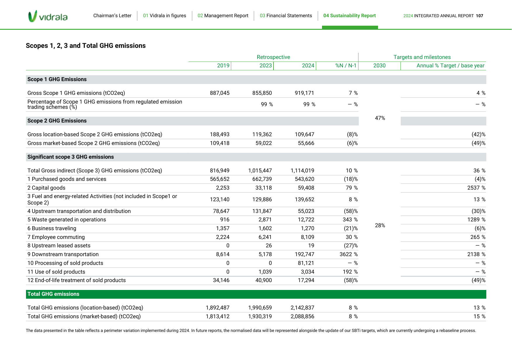Viewport: 512px width, 362px height.
Task: Select the 1,114,019 total Scope 3 value
Action: 302,171
